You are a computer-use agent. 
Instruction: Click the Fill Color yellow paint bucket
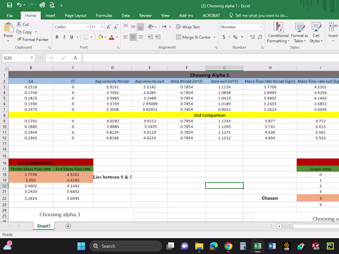pyautogui.click(x=100, y=37)
